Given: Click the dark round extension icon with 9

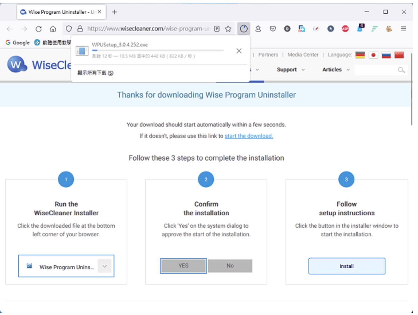Looking at the screenshot, I should [x=287, y=29].
